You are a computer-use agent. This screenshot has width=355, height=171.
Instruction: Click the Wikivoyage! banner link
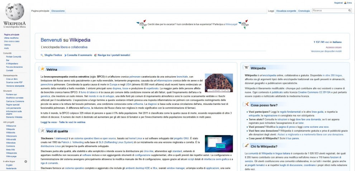point(231,24)
